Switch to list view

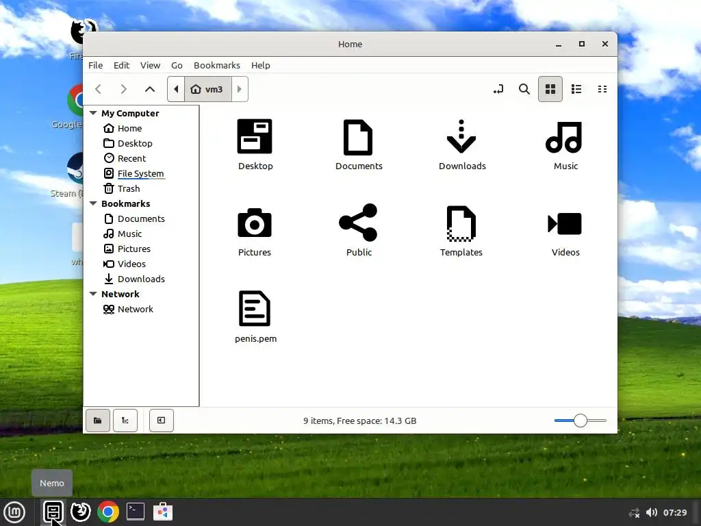[x=576, y=89]
